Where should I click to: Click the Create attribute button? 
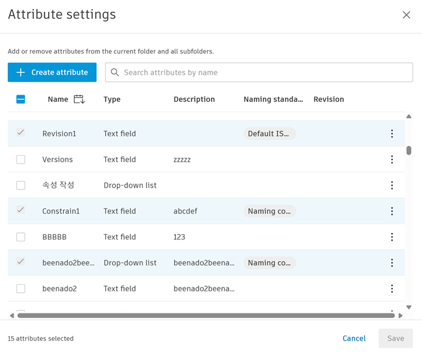(x=52, y=73)
